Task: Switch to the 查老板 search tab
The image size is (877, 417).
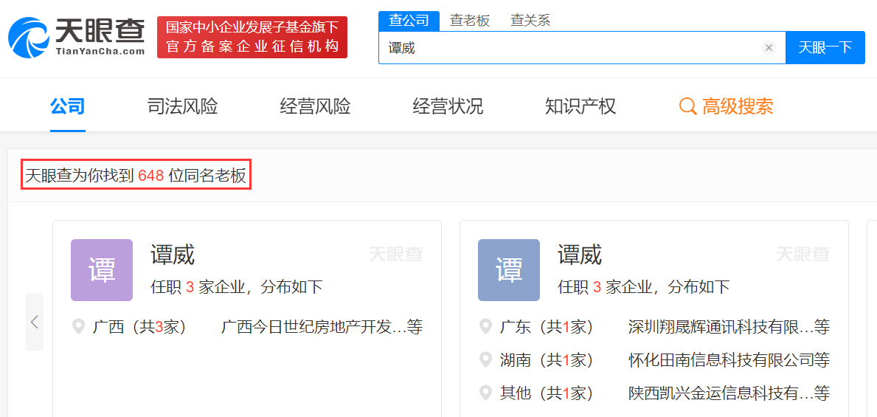Action: pyautogui.click(x=470, y=21)
